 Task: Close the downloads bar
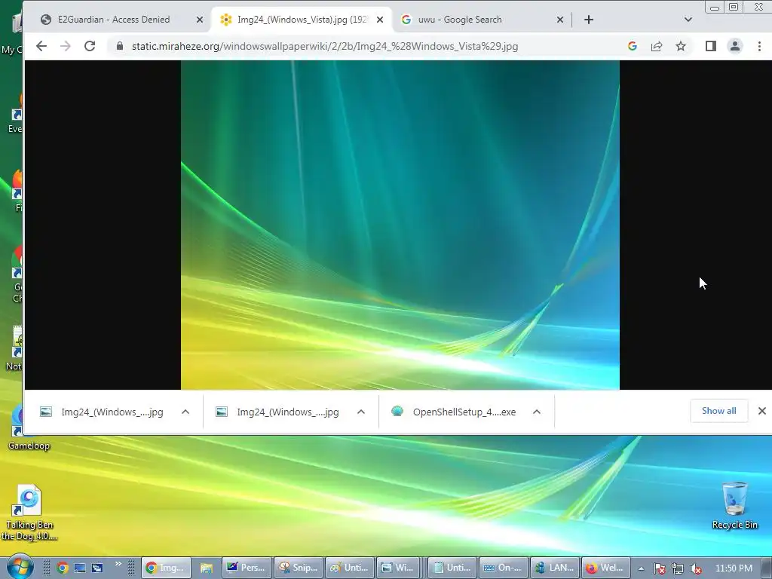coord(761,411)
